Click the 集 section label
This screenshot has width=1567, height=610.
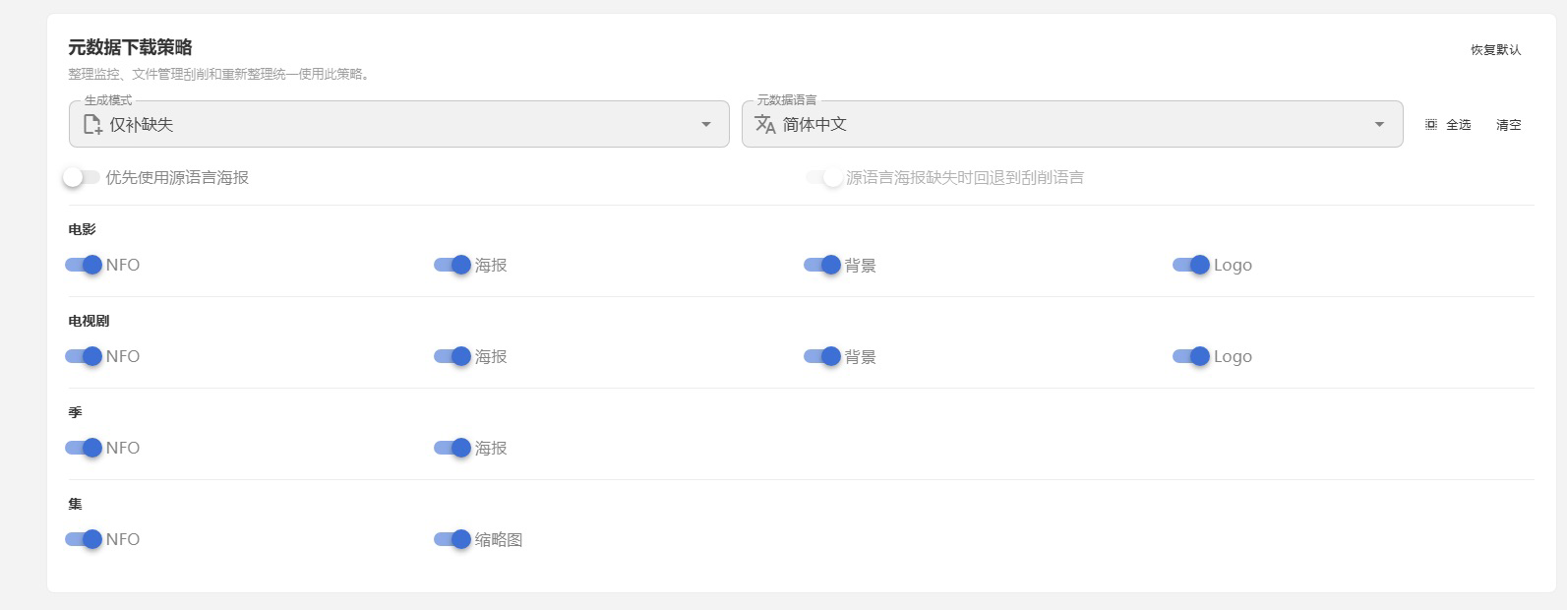click(x=75, y=504)
